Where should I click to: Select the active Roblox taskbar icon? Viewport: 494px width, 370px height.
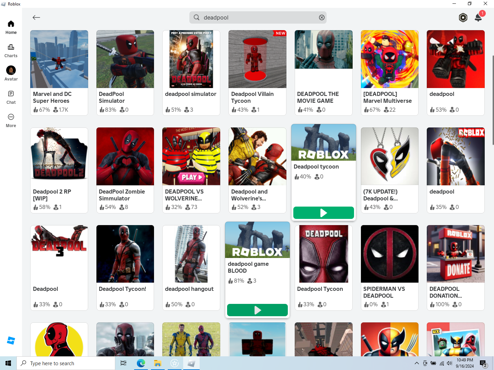pyautogui.click(x=191, y=363)
